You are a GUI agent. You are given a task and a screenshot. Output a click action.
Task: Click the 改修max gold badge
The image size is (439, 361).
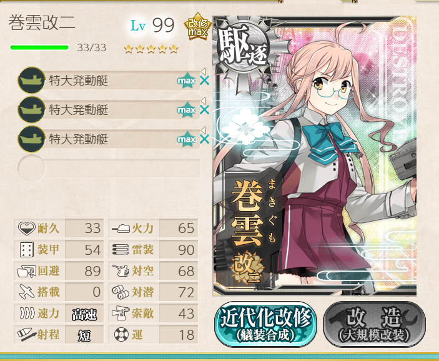coord(197,26)
